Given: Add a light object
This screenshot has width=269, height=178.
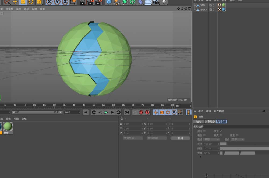Looking at the screenshot, I should pyautogui.click(x=164, y=2).
